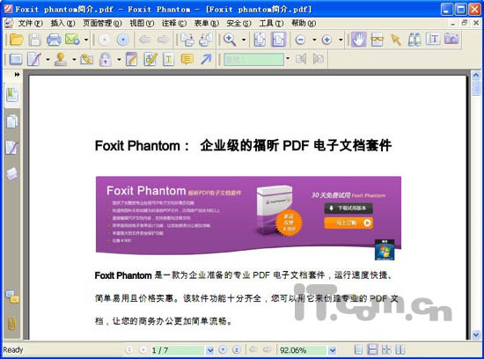The height and width of the screenshot is (359, 484).
Task: Switch to continuous page layout in status bar
Action: (x=372, y=349)
